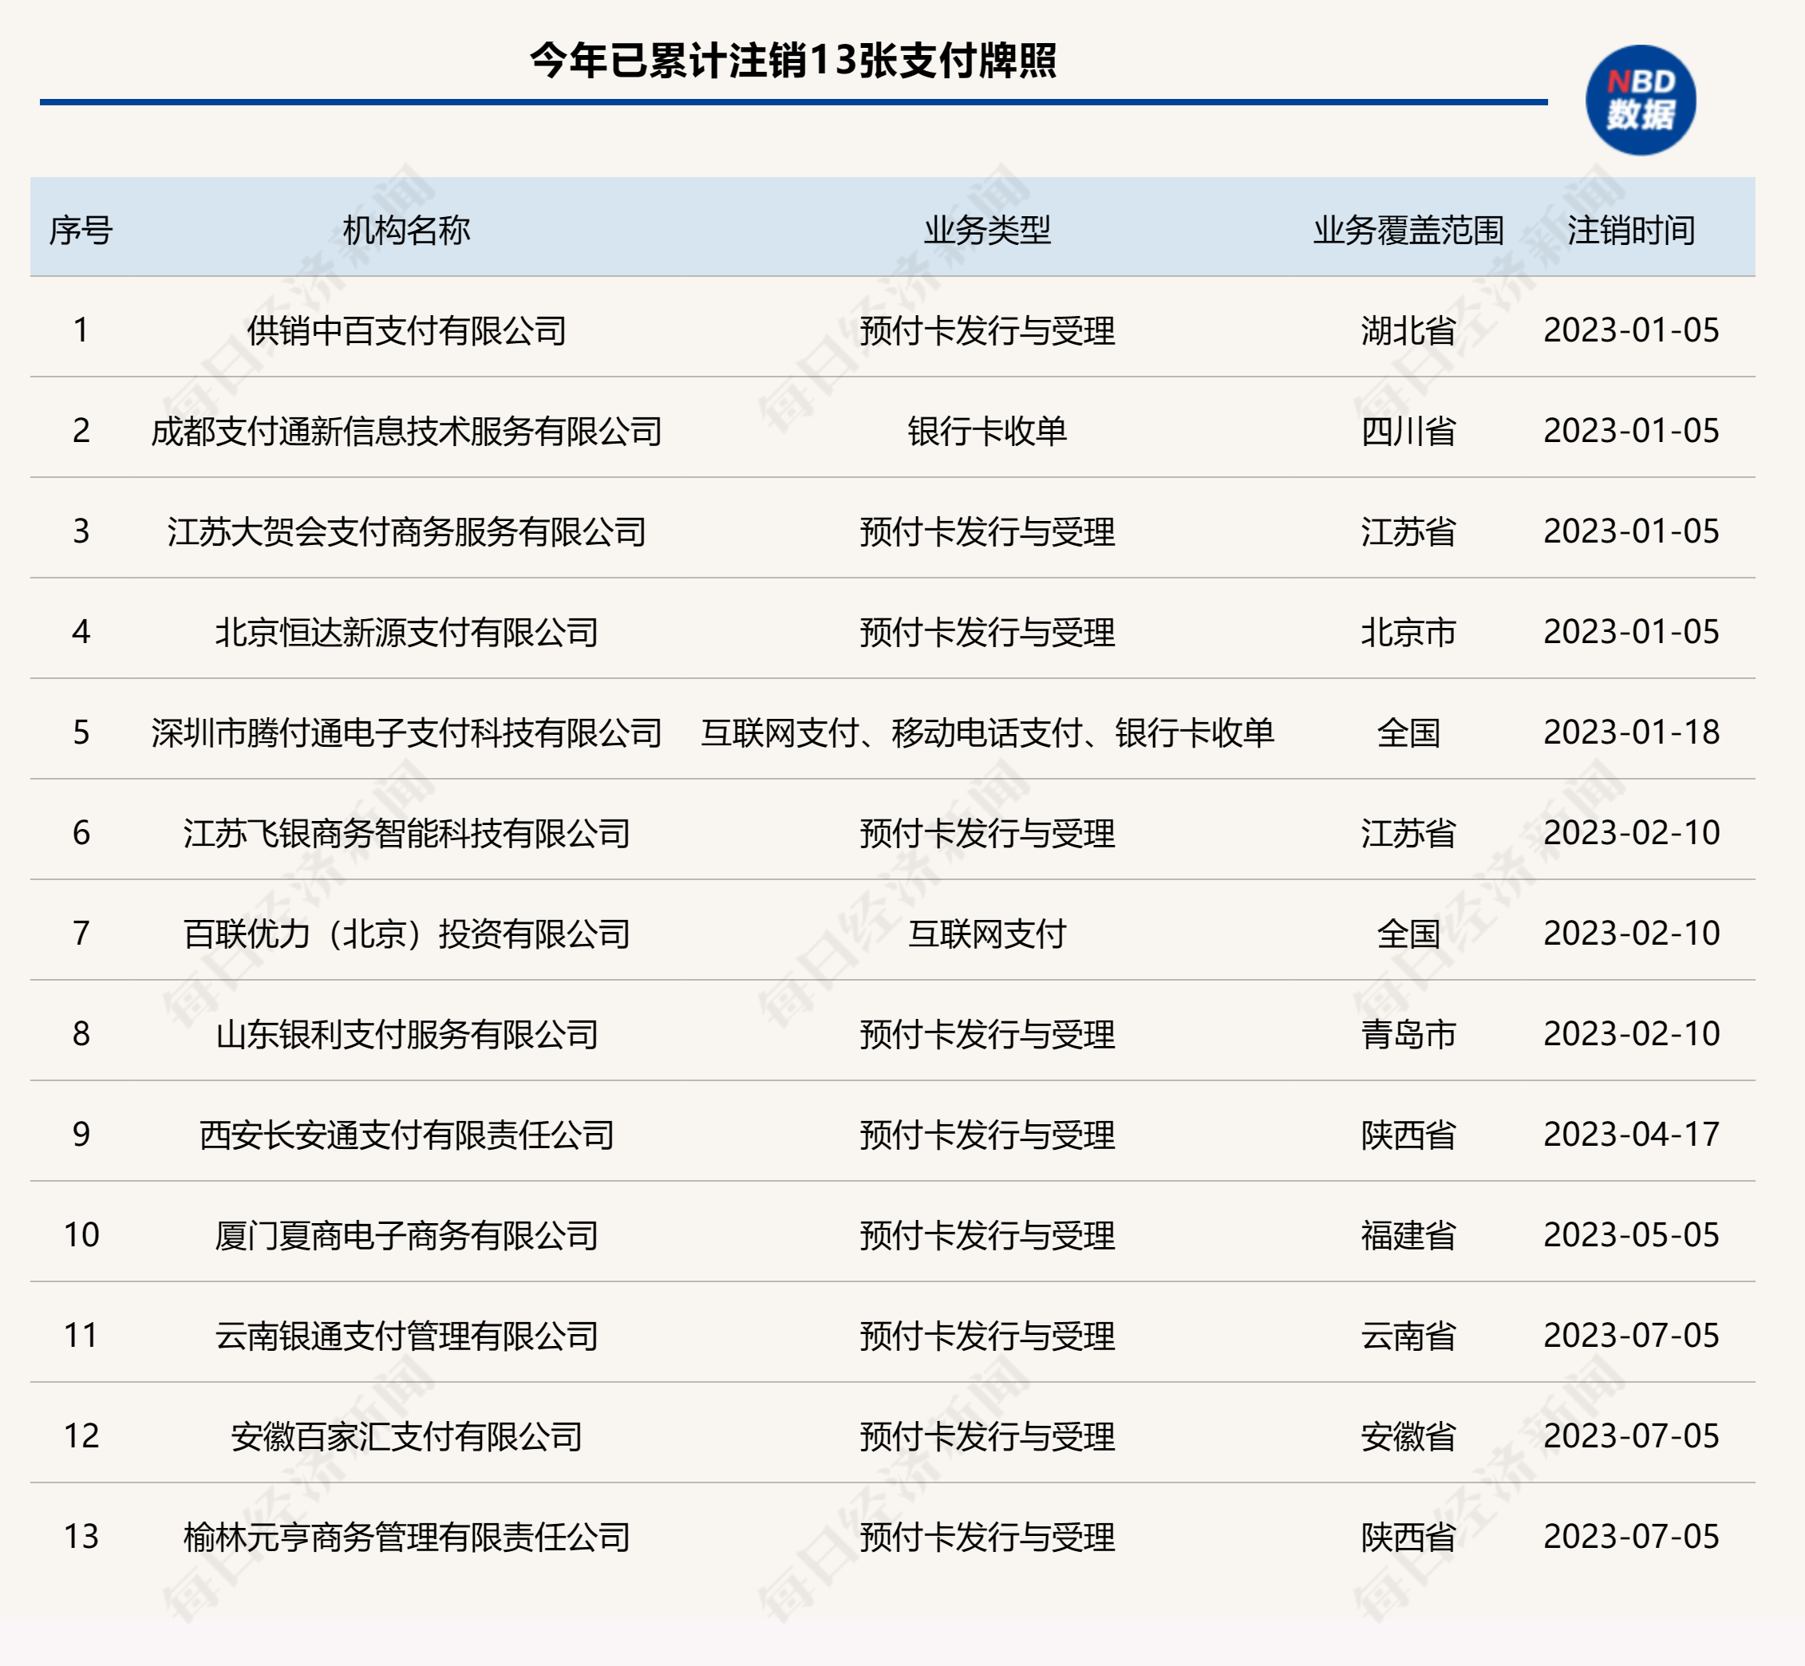This screenshot has width=1805, height=1666.
Task: Click serial number 5 in the 序号 column
Action: point(81,732)
